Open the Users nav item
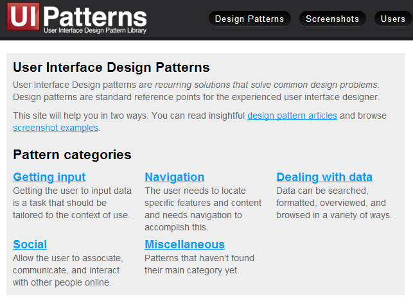Screen dimensions: 413x308 pyautogui.click(x=393, y=19)
